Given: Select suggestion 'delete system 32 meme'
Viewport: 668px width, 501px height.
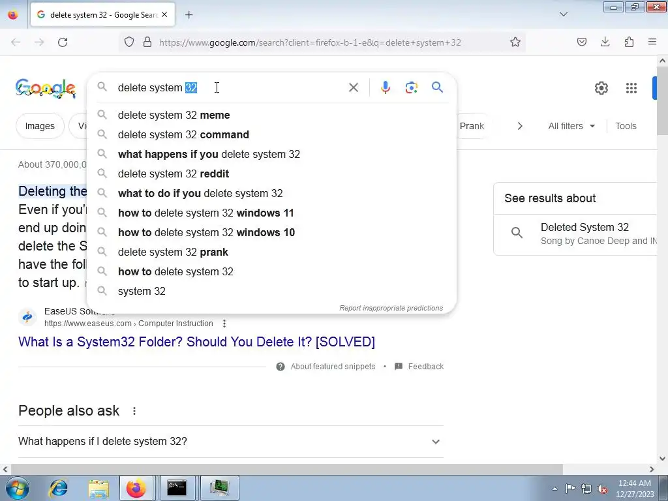Looking at the screenshot, I should point(272,115).
